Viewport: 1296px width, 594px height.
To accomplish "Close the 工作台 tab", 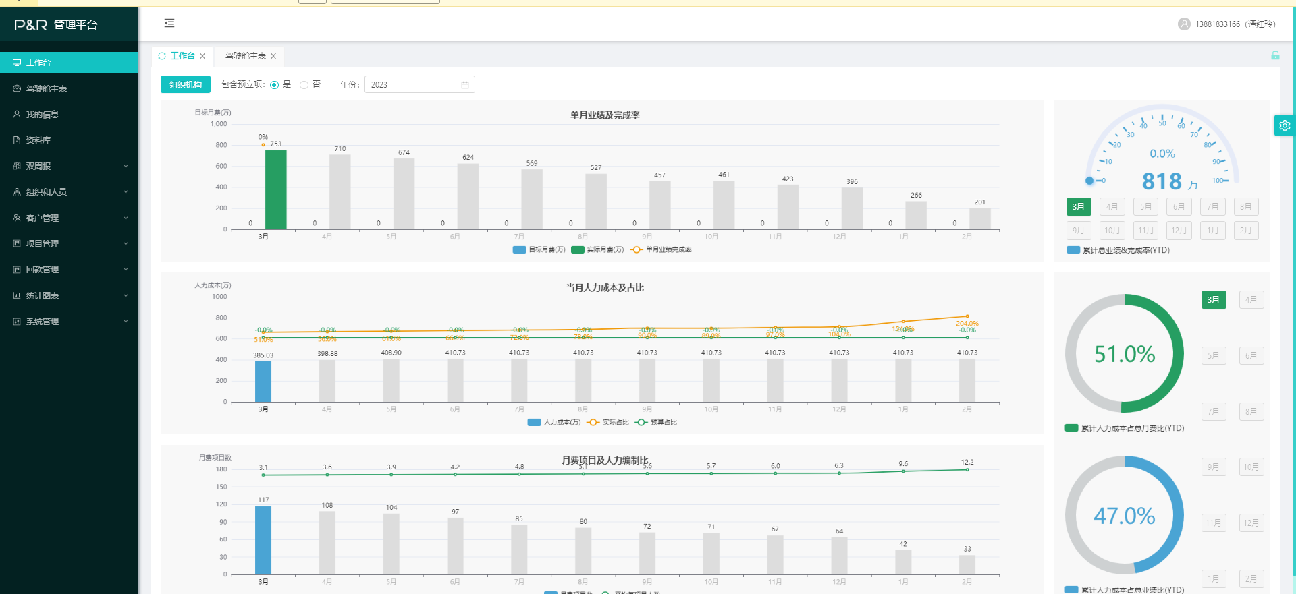I will pos(202,56).
